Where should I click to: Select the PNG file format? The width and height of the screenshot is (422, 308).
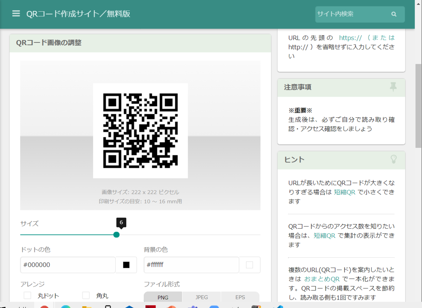click(x=163, y=297)
